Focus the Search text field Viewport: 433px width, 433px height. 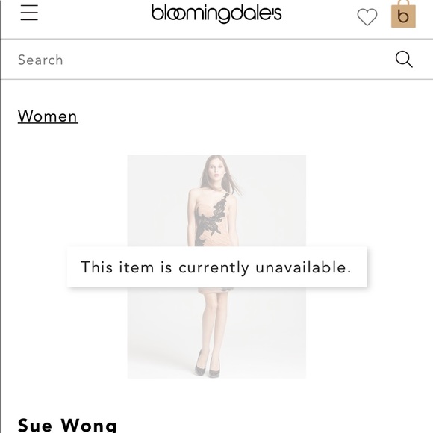[205, 60]
